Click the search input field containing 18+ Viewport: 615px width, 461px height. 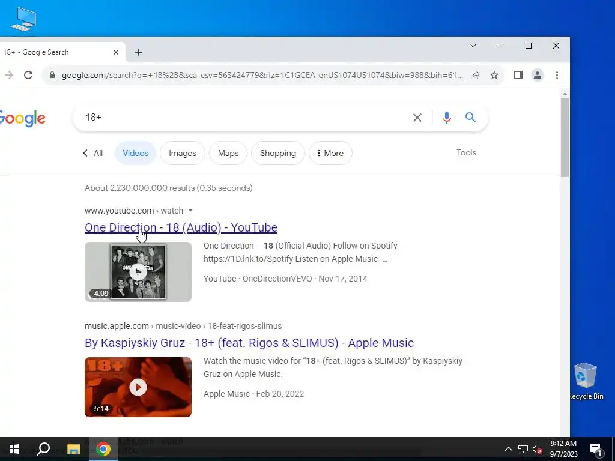tap(247, 118)
